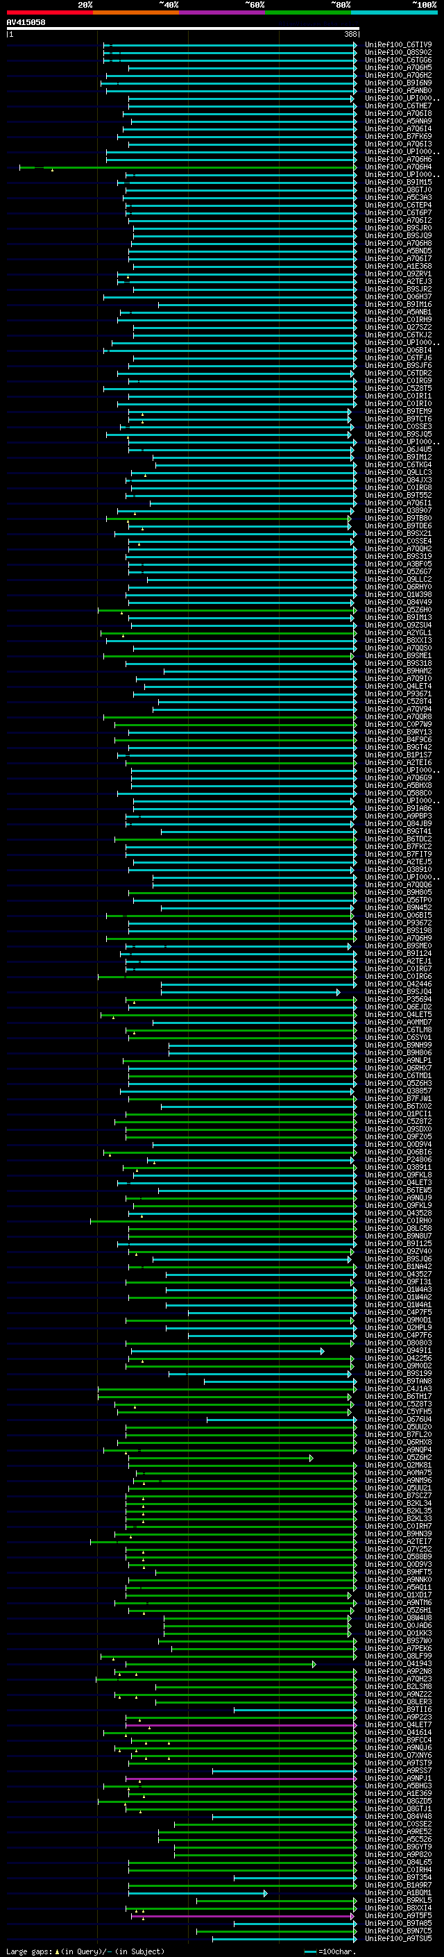The image size is (444, 1957).
Task: Click label UniRef100_A5C3A3
Action: point(398,198)
